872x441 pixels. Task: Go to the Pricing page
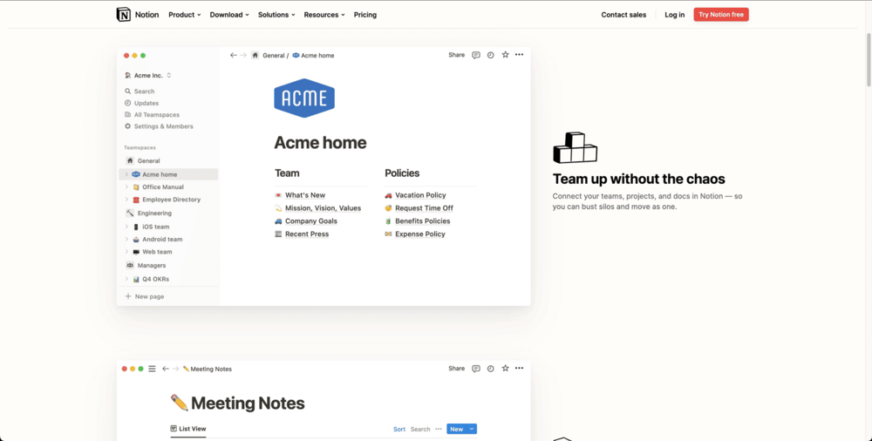(x=365, y=15)
